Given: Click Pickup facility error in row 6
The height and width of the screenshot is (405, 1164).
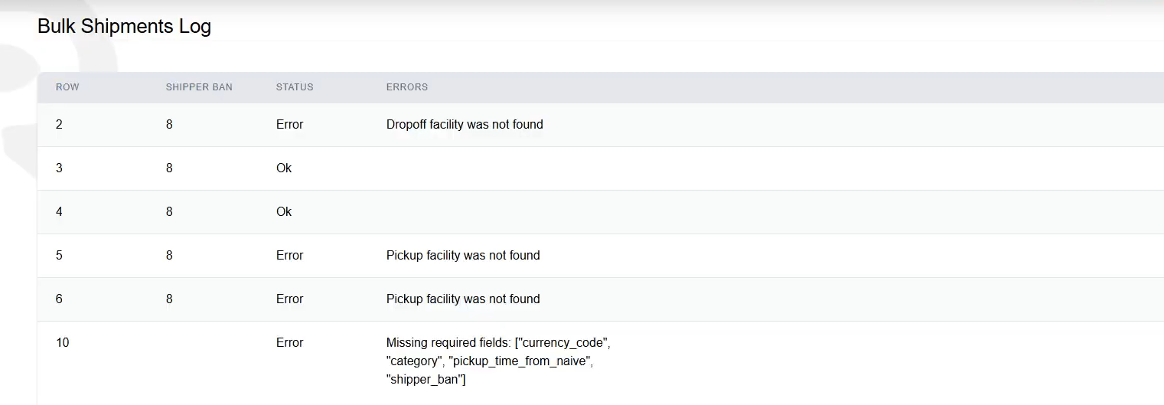Looking at the screenshot, I should point(463,299).
